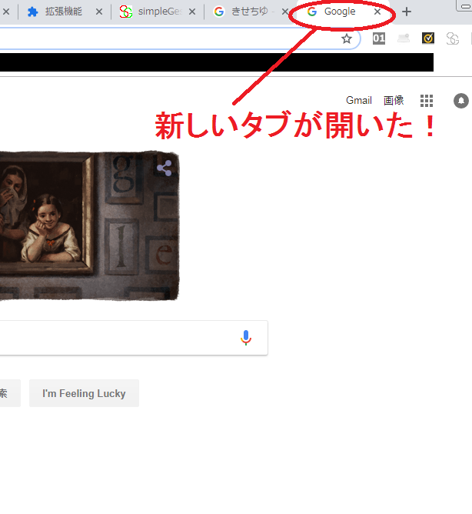This screenshot has width=472, height=514.
Task: Close the simpleGes tab
Action: tap(192, 12)
